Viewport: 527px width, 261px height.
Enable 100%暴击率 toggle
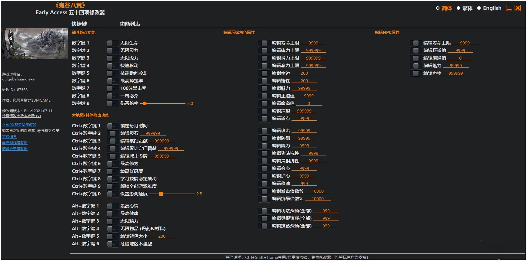[113, 89]
